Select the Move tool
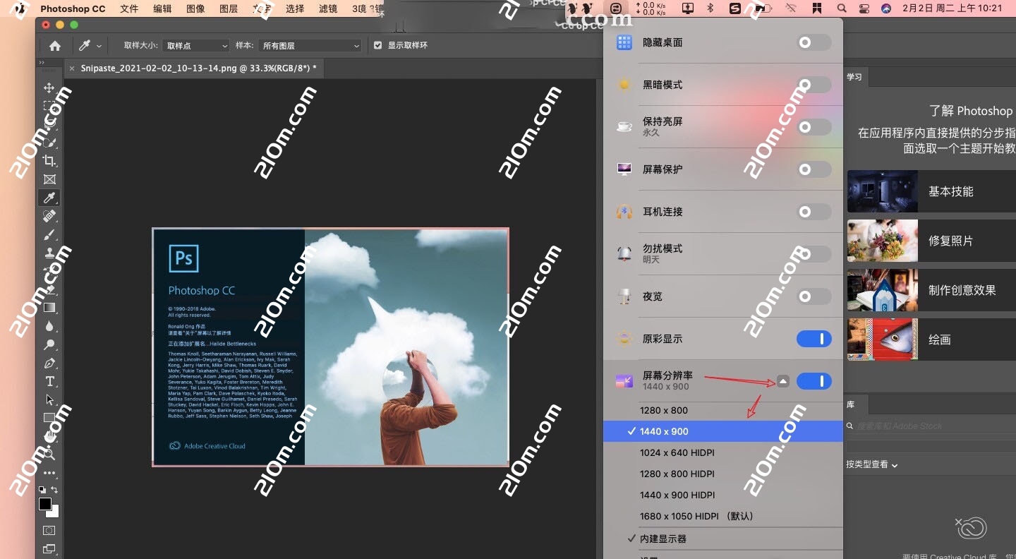 49,88
